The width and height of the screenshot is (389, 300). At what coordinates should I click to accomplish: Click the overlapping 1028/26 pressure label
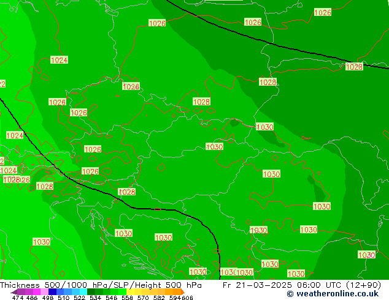point(17,180)
